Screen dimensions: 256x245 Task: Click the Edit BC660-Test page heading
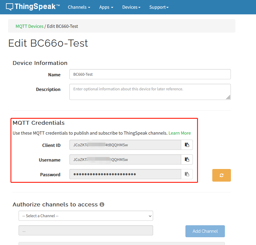pyautogui.click(x=48, y=43)
